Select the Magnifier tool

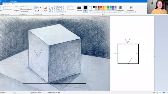[41, 11]
